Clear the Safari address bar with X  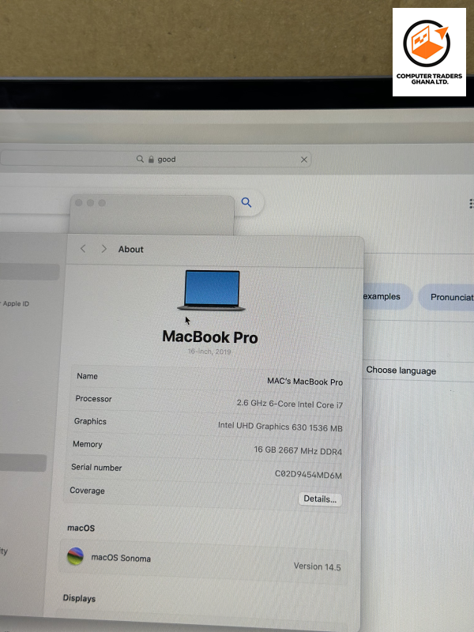304,160
